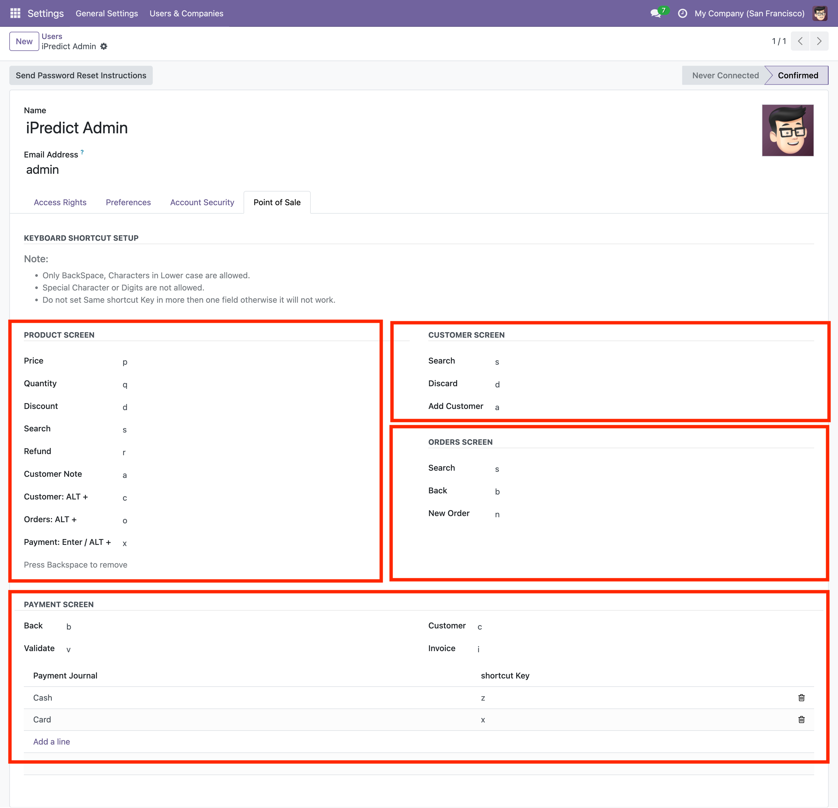Delete the Cash payment journal line
This screenshot has height=808, width=838.
[x=801, y=698]
